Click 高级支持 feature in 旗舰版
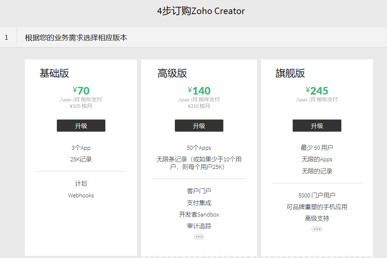The height and width of the screenshot is (258, 387). coord(317,219)
